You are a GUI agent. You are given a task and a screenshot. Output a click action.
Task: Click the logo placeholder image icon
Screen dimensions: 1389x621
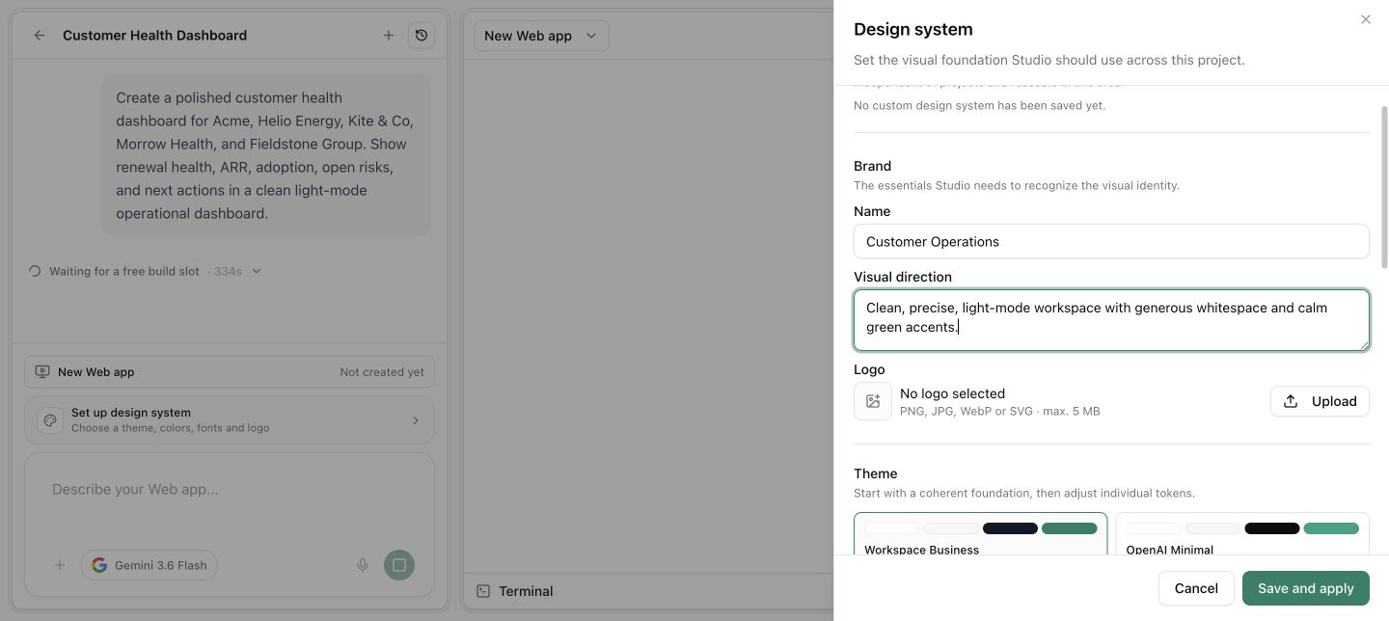tap(873, 401)
